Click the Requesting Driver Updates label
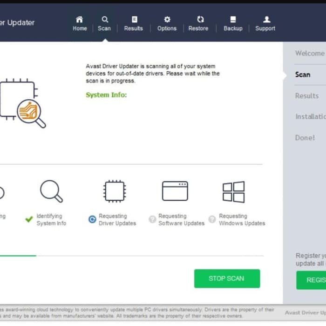Image resolution: width=326 pixels, height=326 pixels. click(117, 219)
